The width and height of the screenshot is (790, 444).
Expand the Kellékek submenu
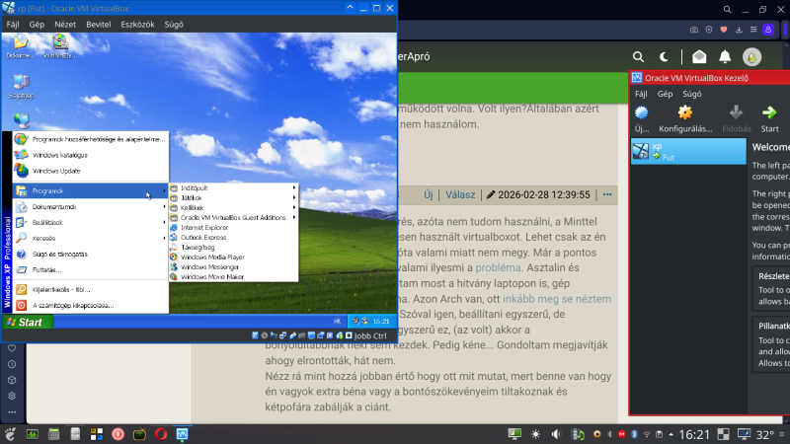click(234, 207)
